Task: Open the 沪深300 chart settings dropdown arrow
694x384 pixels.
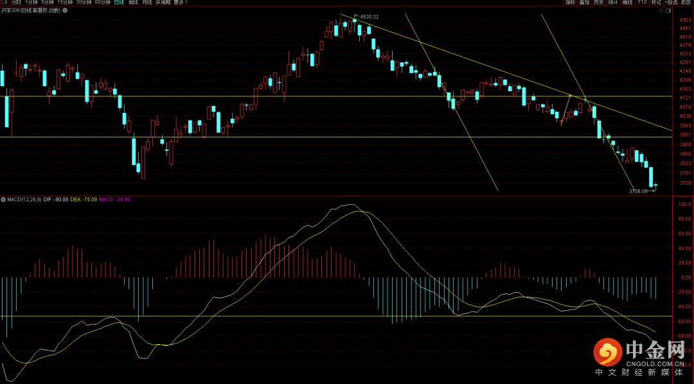Action: [65, 10]
